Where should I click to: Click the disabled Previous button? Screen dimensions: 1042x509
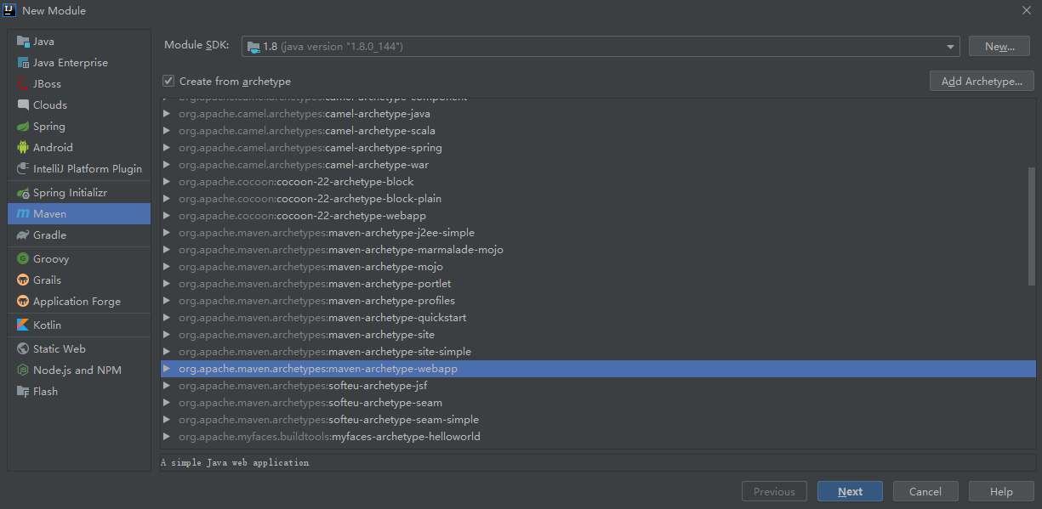(774, 492)
